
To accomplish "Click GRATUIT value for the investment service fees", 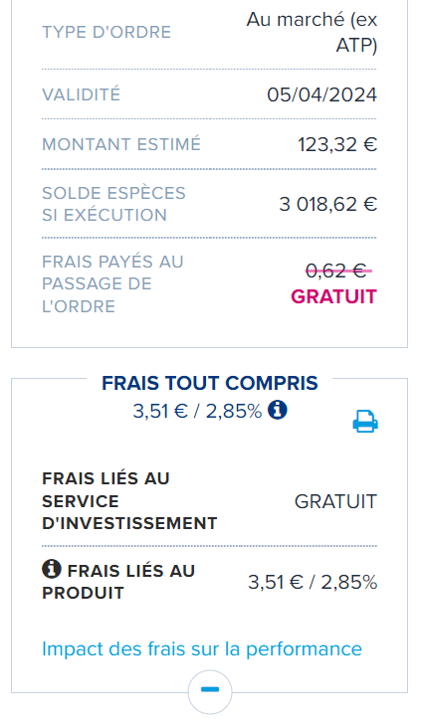I will click(x=335, y=501).
